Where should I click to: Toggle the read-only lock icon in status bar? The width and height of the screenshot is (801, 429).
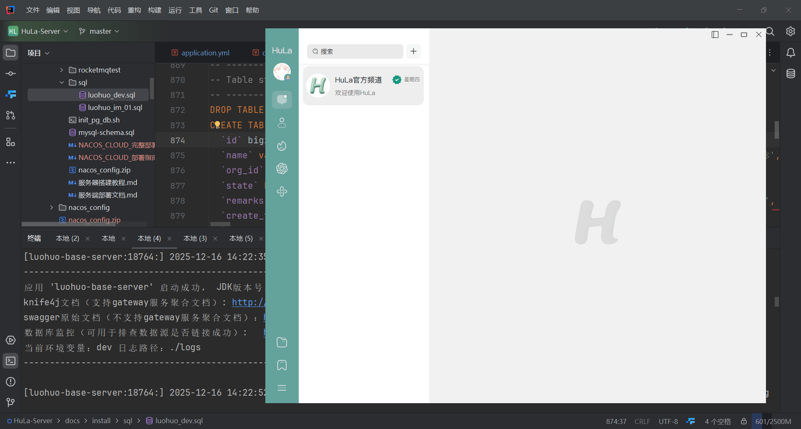[x=743, y=422]
